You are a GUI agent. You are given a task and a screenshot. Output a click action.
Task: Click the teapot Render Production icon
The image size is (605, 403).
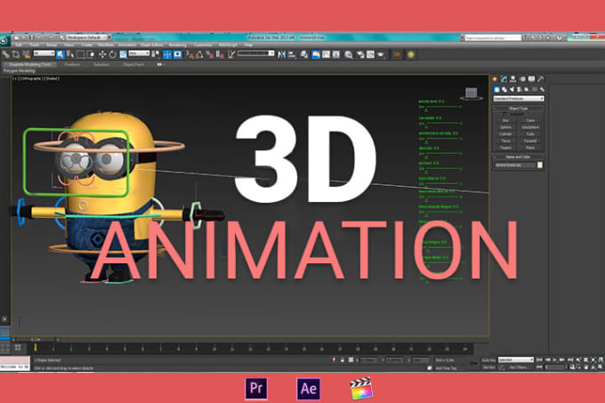tap(381, 55)
